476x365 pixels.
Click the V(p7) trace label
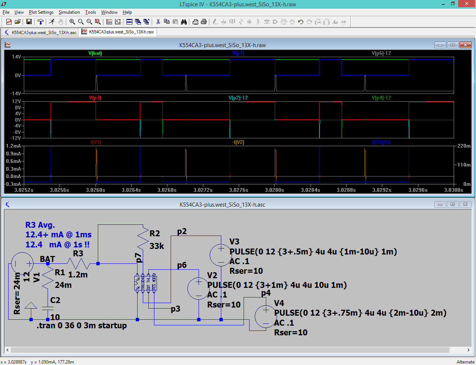coord(238,53)
